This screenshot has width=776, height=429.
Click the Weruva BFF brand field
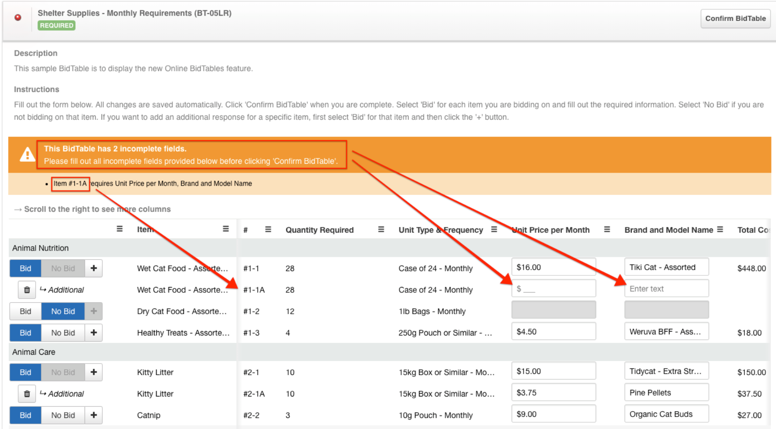(666, 332)
